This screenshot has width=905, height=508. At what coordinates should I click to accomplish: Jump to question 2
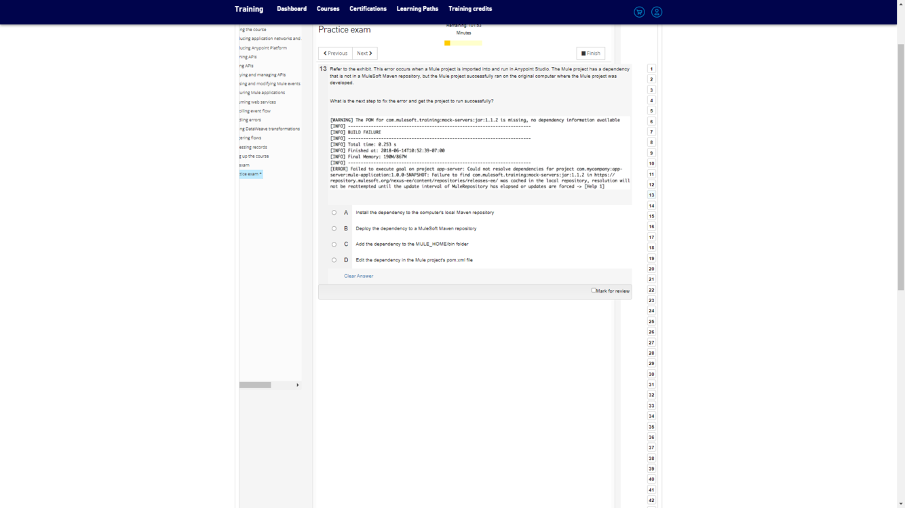[651, 79]
